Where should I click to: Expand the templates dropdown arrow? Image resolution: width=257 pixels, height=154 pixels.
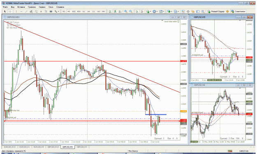[x=163, y=11]
